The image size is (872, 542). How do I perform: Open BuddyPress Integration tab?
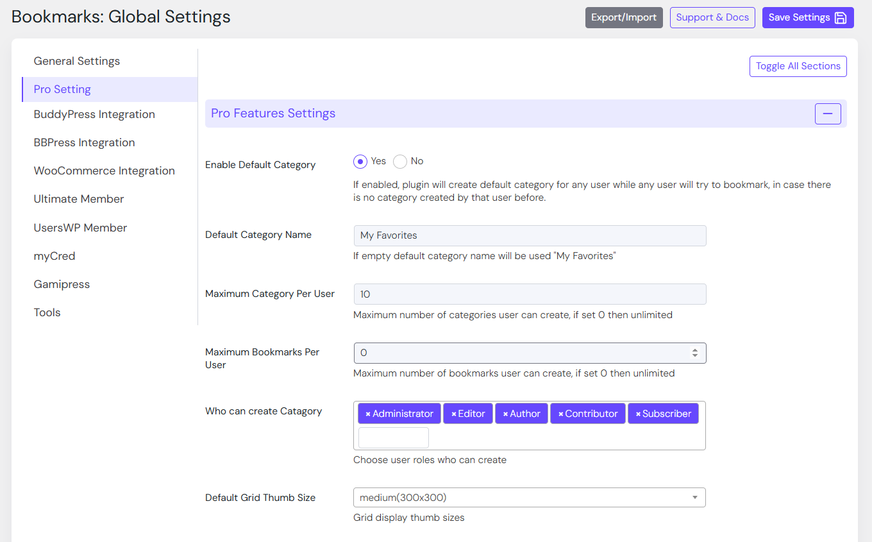94,114
